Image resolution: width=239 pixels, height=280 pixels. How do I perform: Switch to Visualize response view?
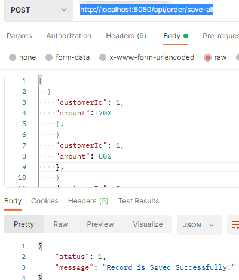[148, 224]
